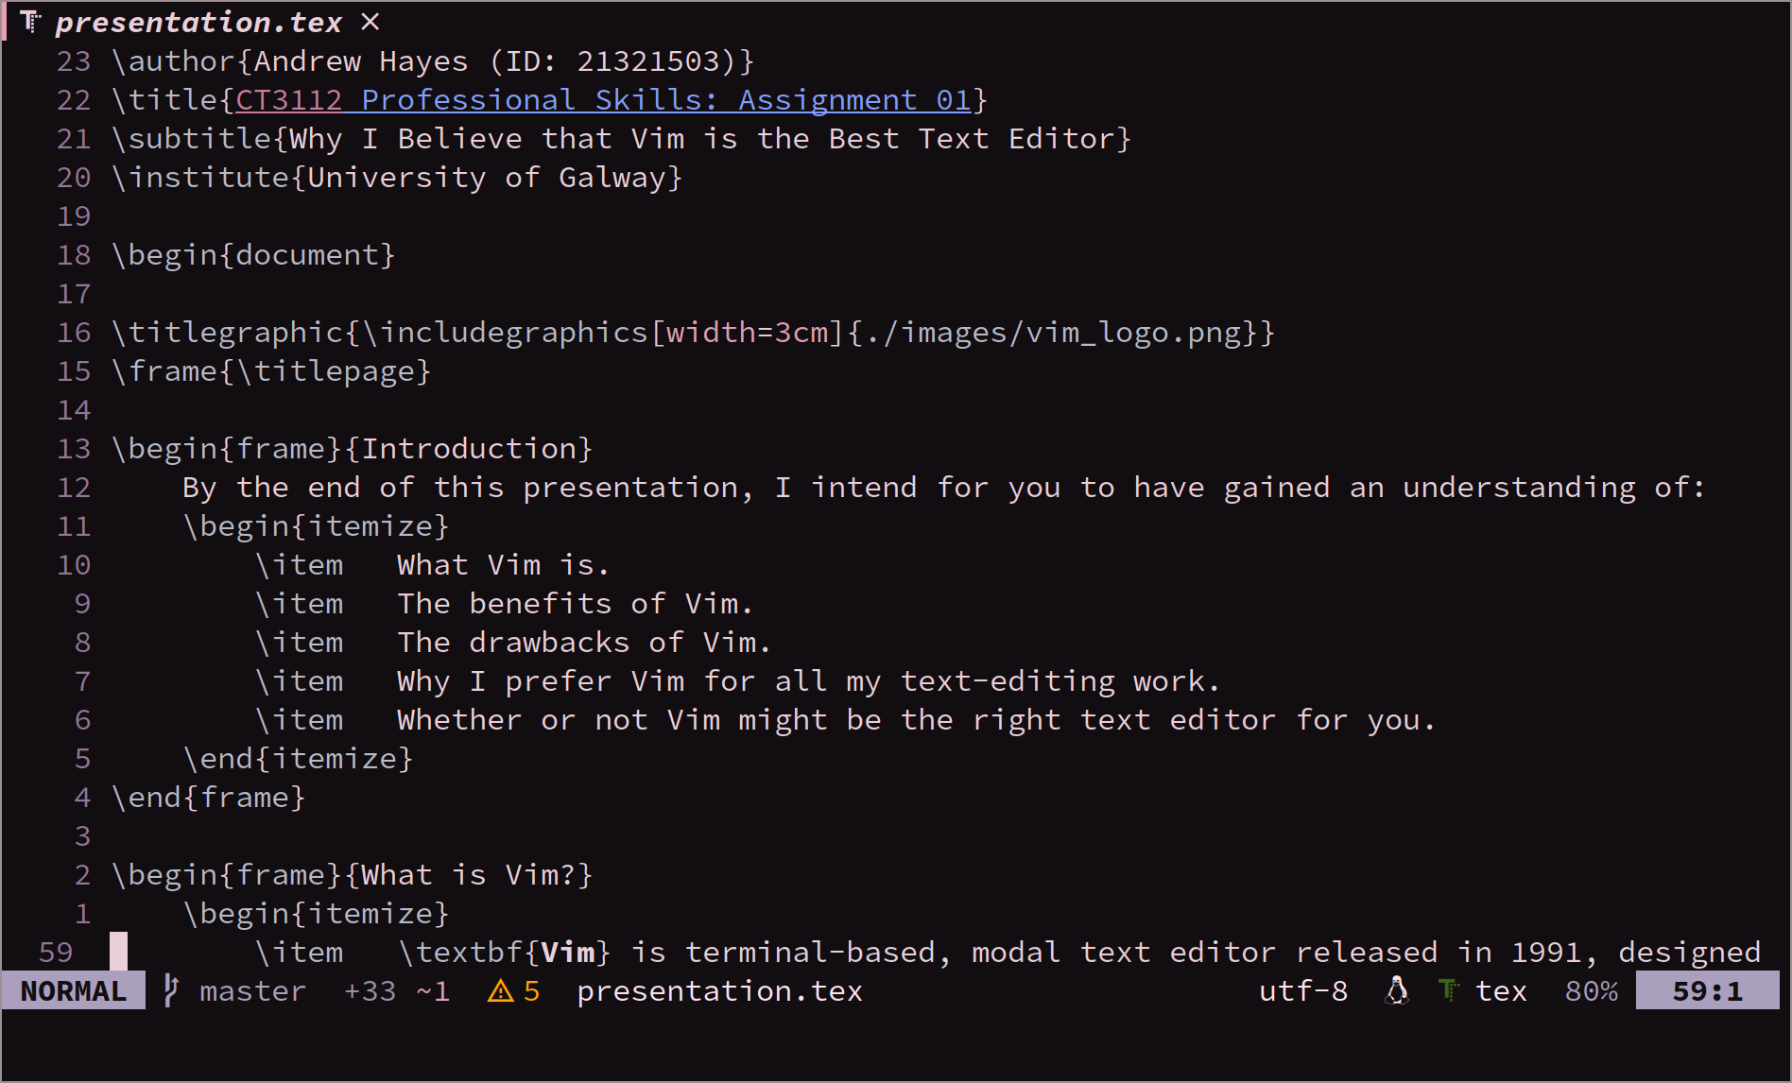Click the master branch name
1792x1083 pixels.
pos(252,990)
